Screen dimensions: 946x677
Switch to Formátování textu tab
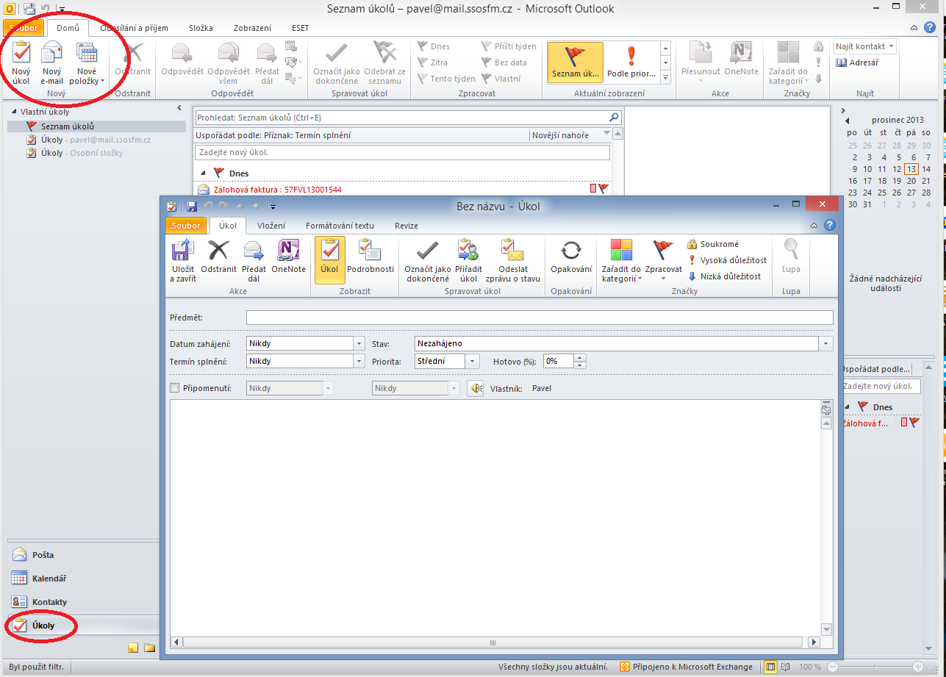point(340,226)
